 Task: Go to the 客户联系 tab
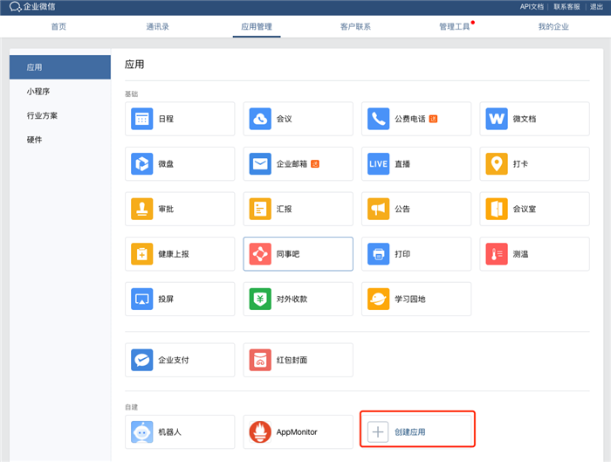tap(355, 27)
